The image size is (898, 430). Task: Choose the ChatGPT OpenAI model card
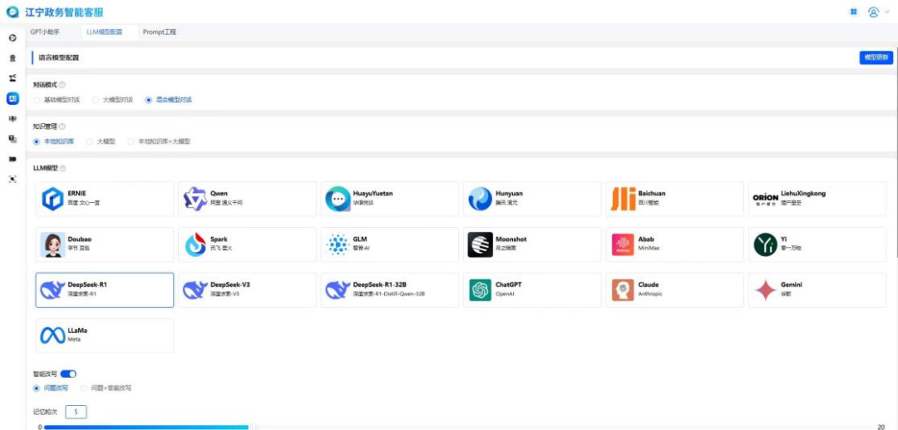[532, 290]
